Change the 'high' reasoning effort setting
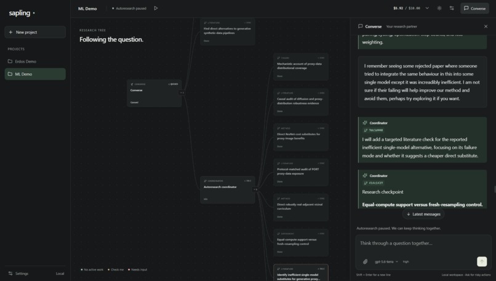 pos(406,262)
